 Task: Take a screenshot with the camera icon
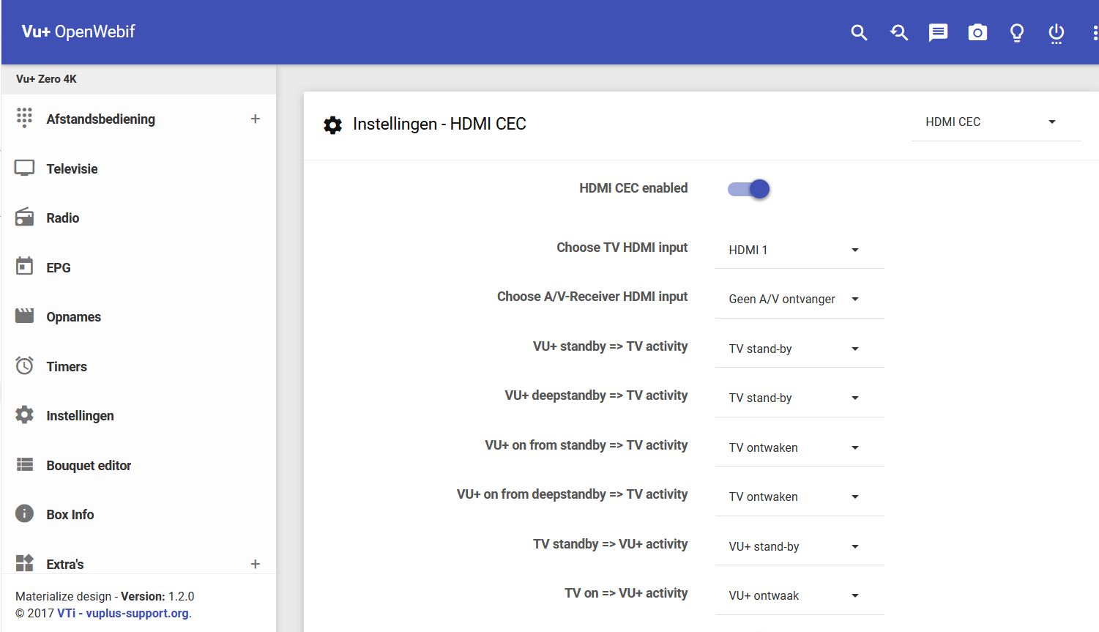977,32
